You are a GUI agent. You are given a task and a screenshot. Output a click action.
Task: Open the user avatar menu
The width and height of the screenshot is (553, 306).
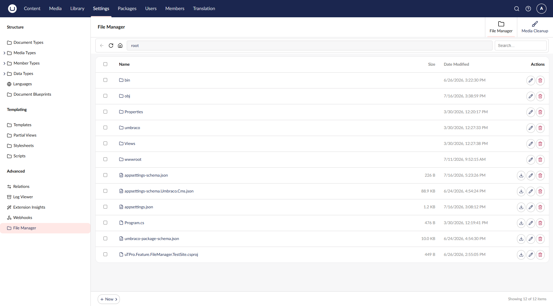(x=541, y=9)
